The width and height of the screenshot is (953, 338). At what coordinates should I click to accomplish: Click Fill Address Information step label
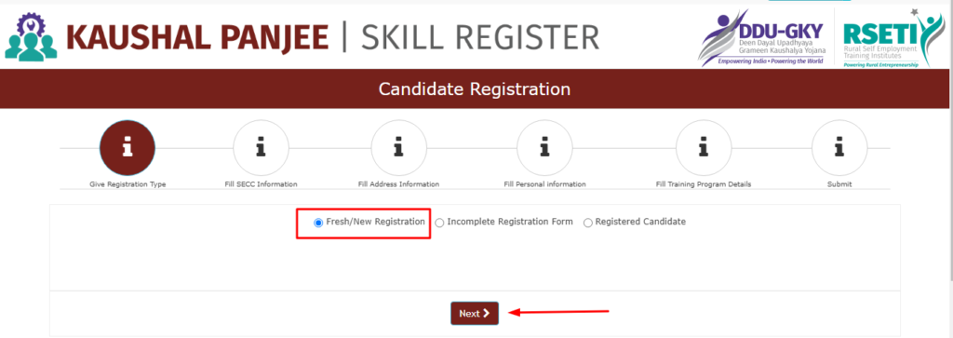(398, 184)
